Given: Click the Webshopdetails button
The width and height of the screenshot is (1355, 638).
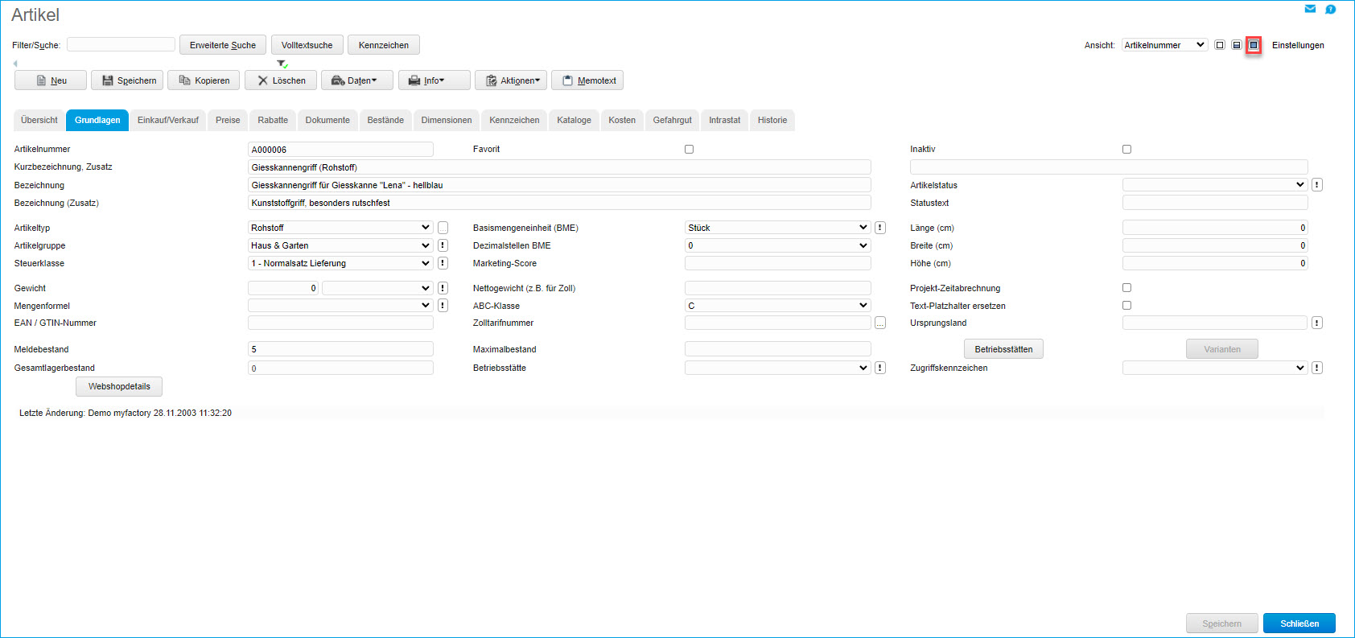Looking at the screenshot, I should click(x=119, y=387).
